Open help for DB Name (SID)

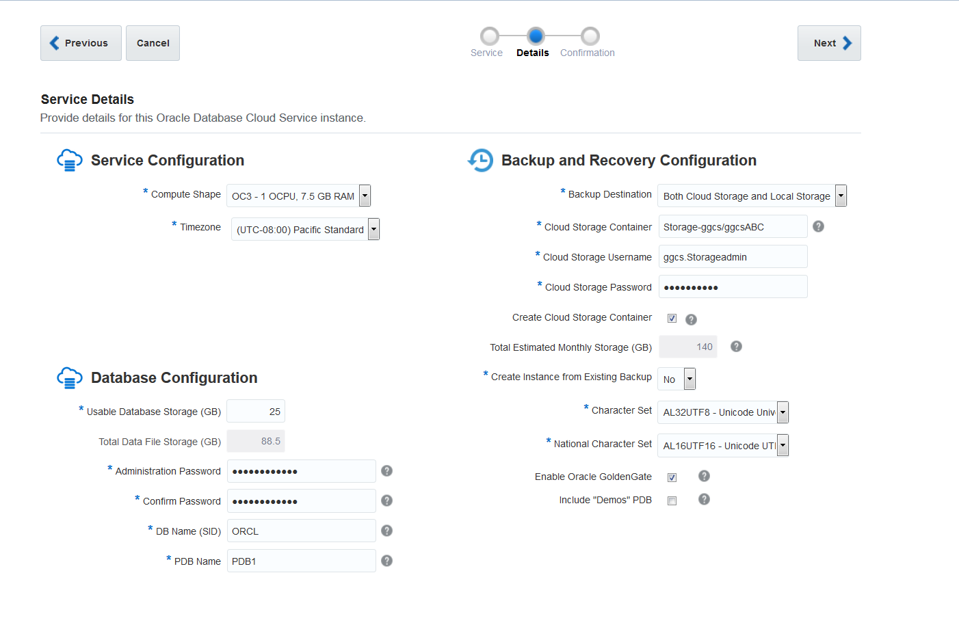pyautogui.click(x=386, y=530)
